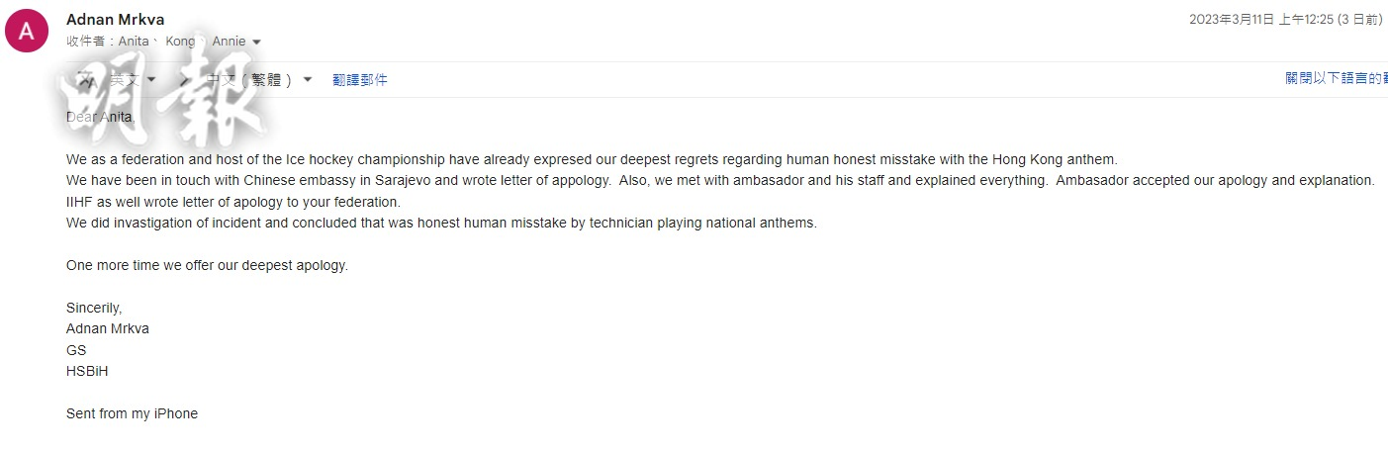The image size is (1388, 452).
Task: Click recipient Kong in the 收件者 line
Action: pos(180,42)
